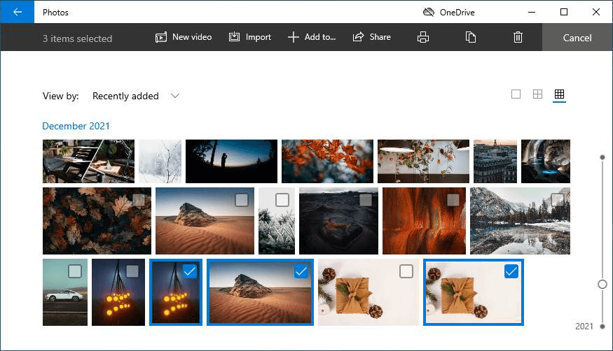Image resolution: width=613 pixels, height=351 pixels.
Task: Click New video in toolbar
Action: click(x=184, y=37)
